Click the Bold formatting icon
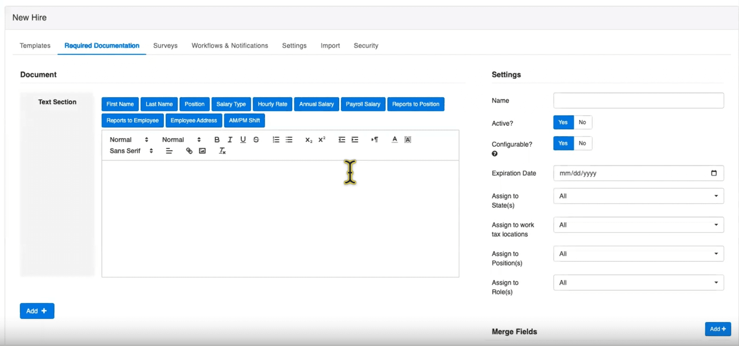 [x=217, y=140]
